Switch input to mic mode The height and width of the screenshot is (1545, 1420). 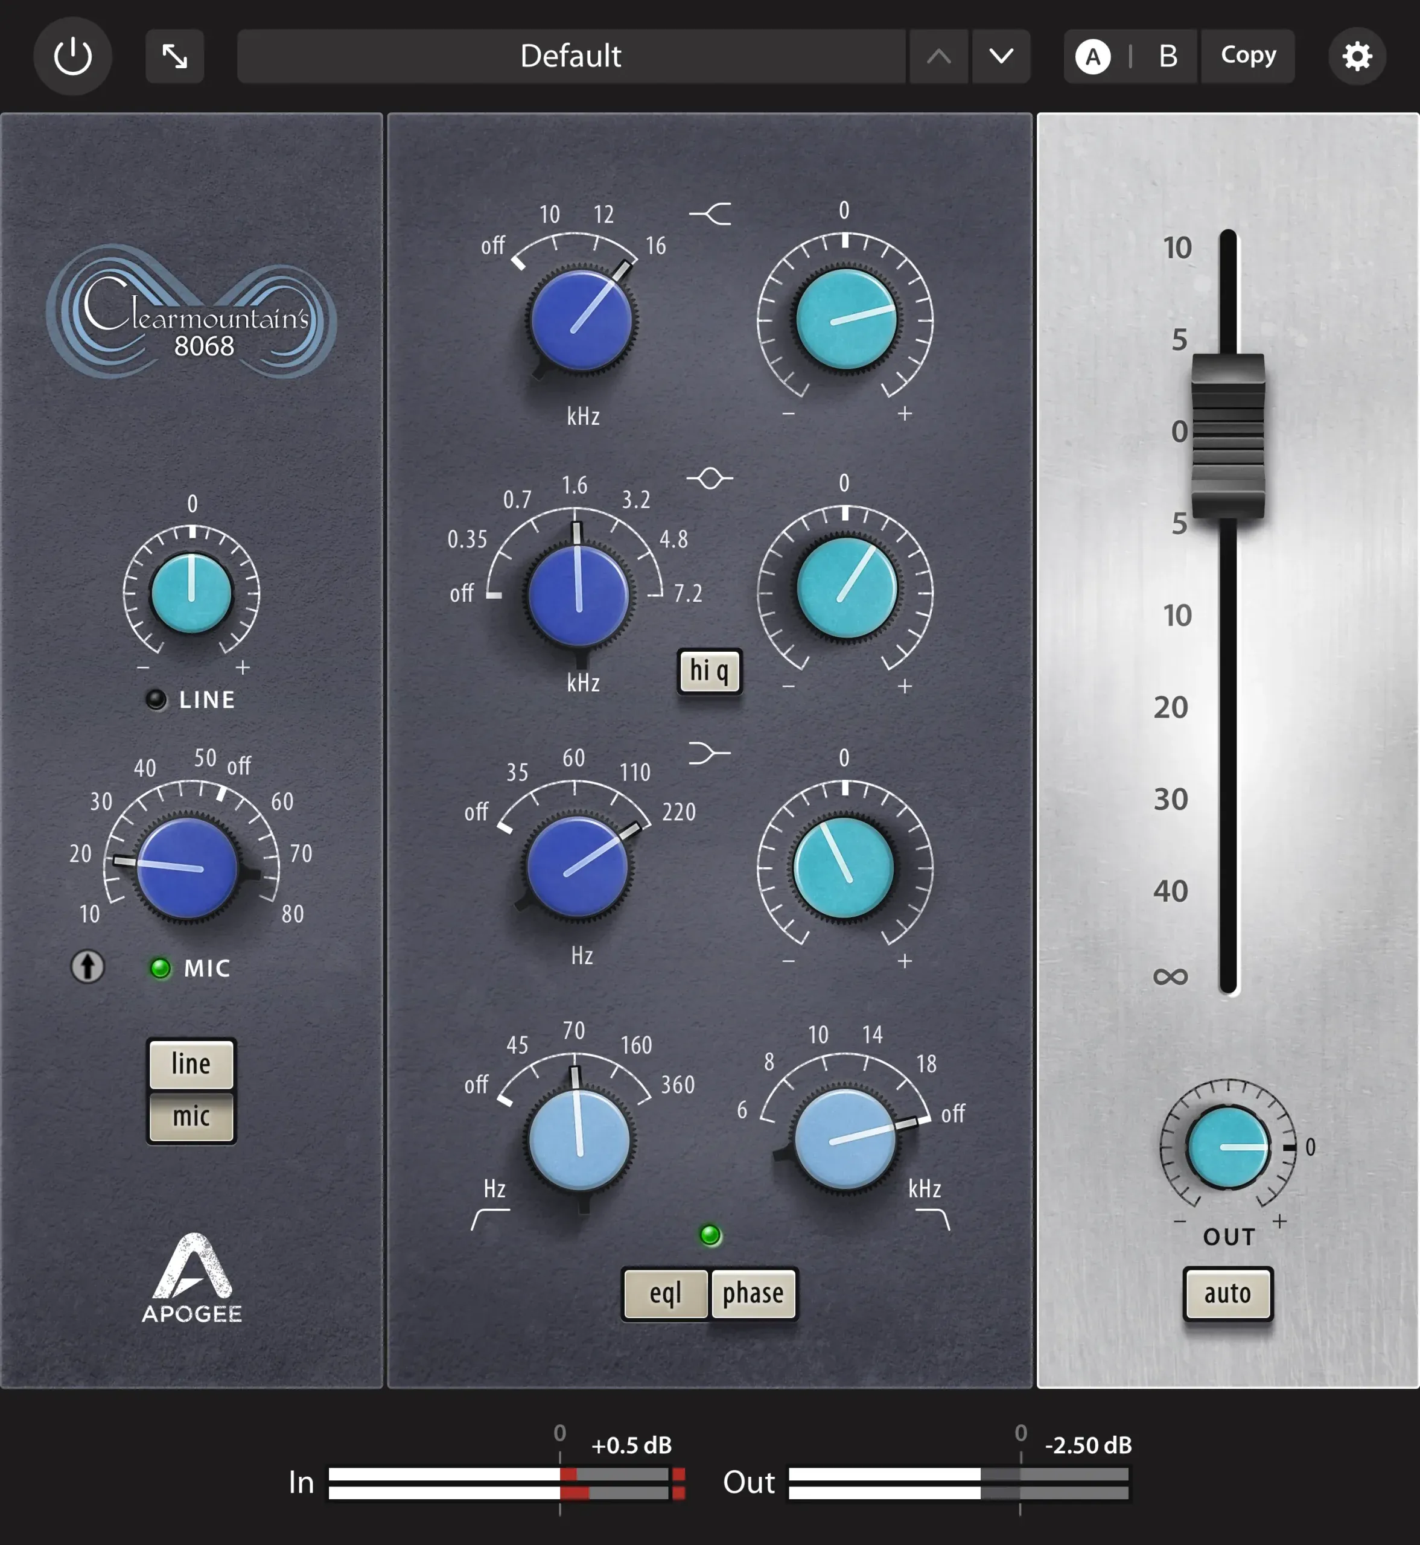point(191,1118)
